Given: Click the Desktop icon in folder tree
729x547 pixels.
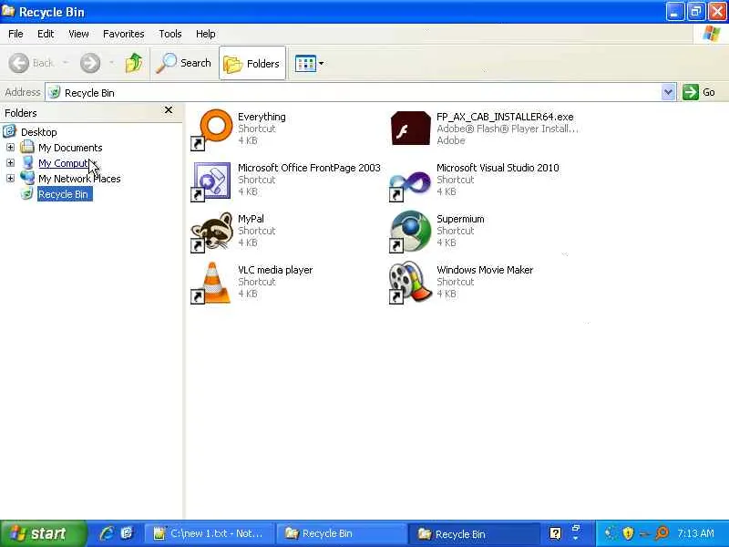Looking at the screenshot, I should tap(9, 131).
